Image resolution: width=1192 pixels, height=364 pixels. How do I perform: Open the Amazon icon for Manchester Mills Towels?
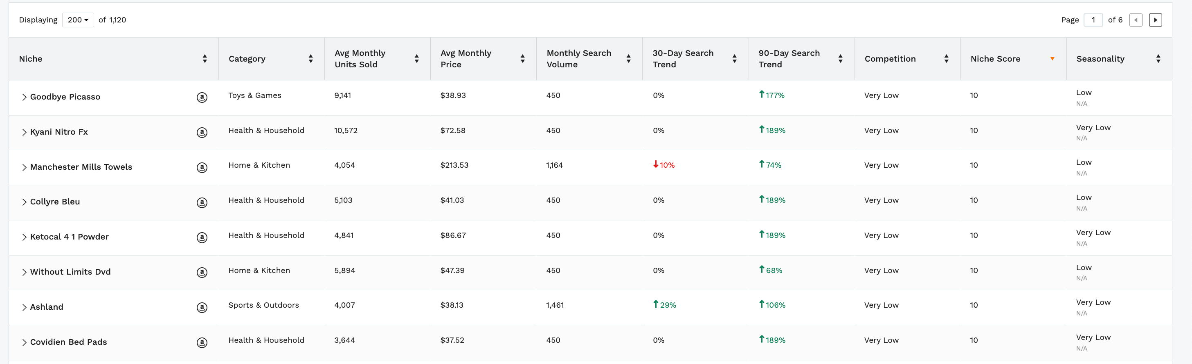point(202,167)
